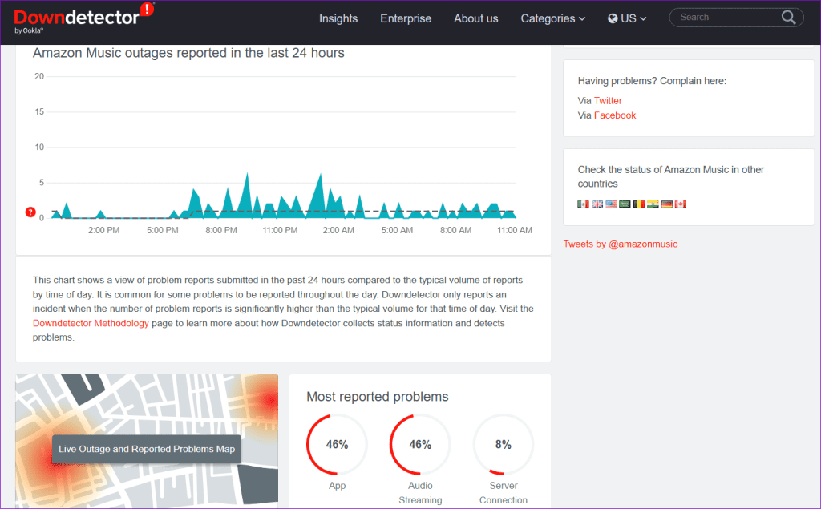Focus the Search input field
The width and height of the screenshot is (821, 509).
click(728, 18)
